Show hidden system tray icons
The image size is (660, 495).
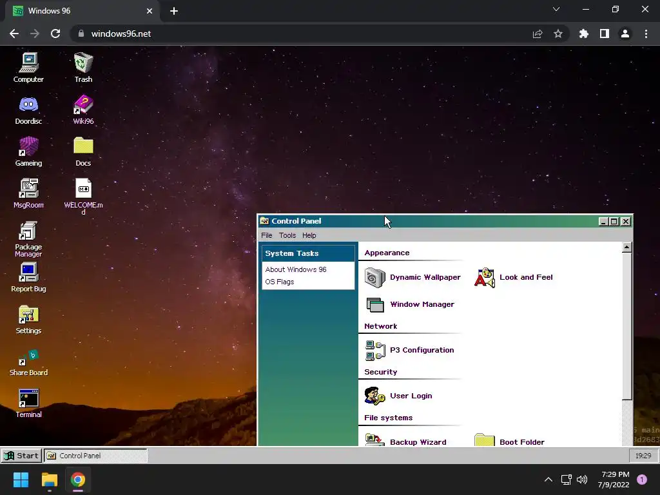click(548, 480)
